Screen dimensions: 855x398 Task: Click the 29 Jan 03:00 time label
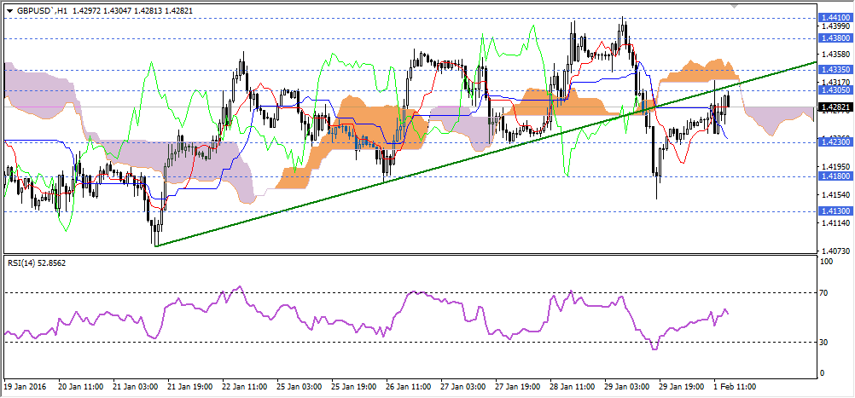pos(626,387)
